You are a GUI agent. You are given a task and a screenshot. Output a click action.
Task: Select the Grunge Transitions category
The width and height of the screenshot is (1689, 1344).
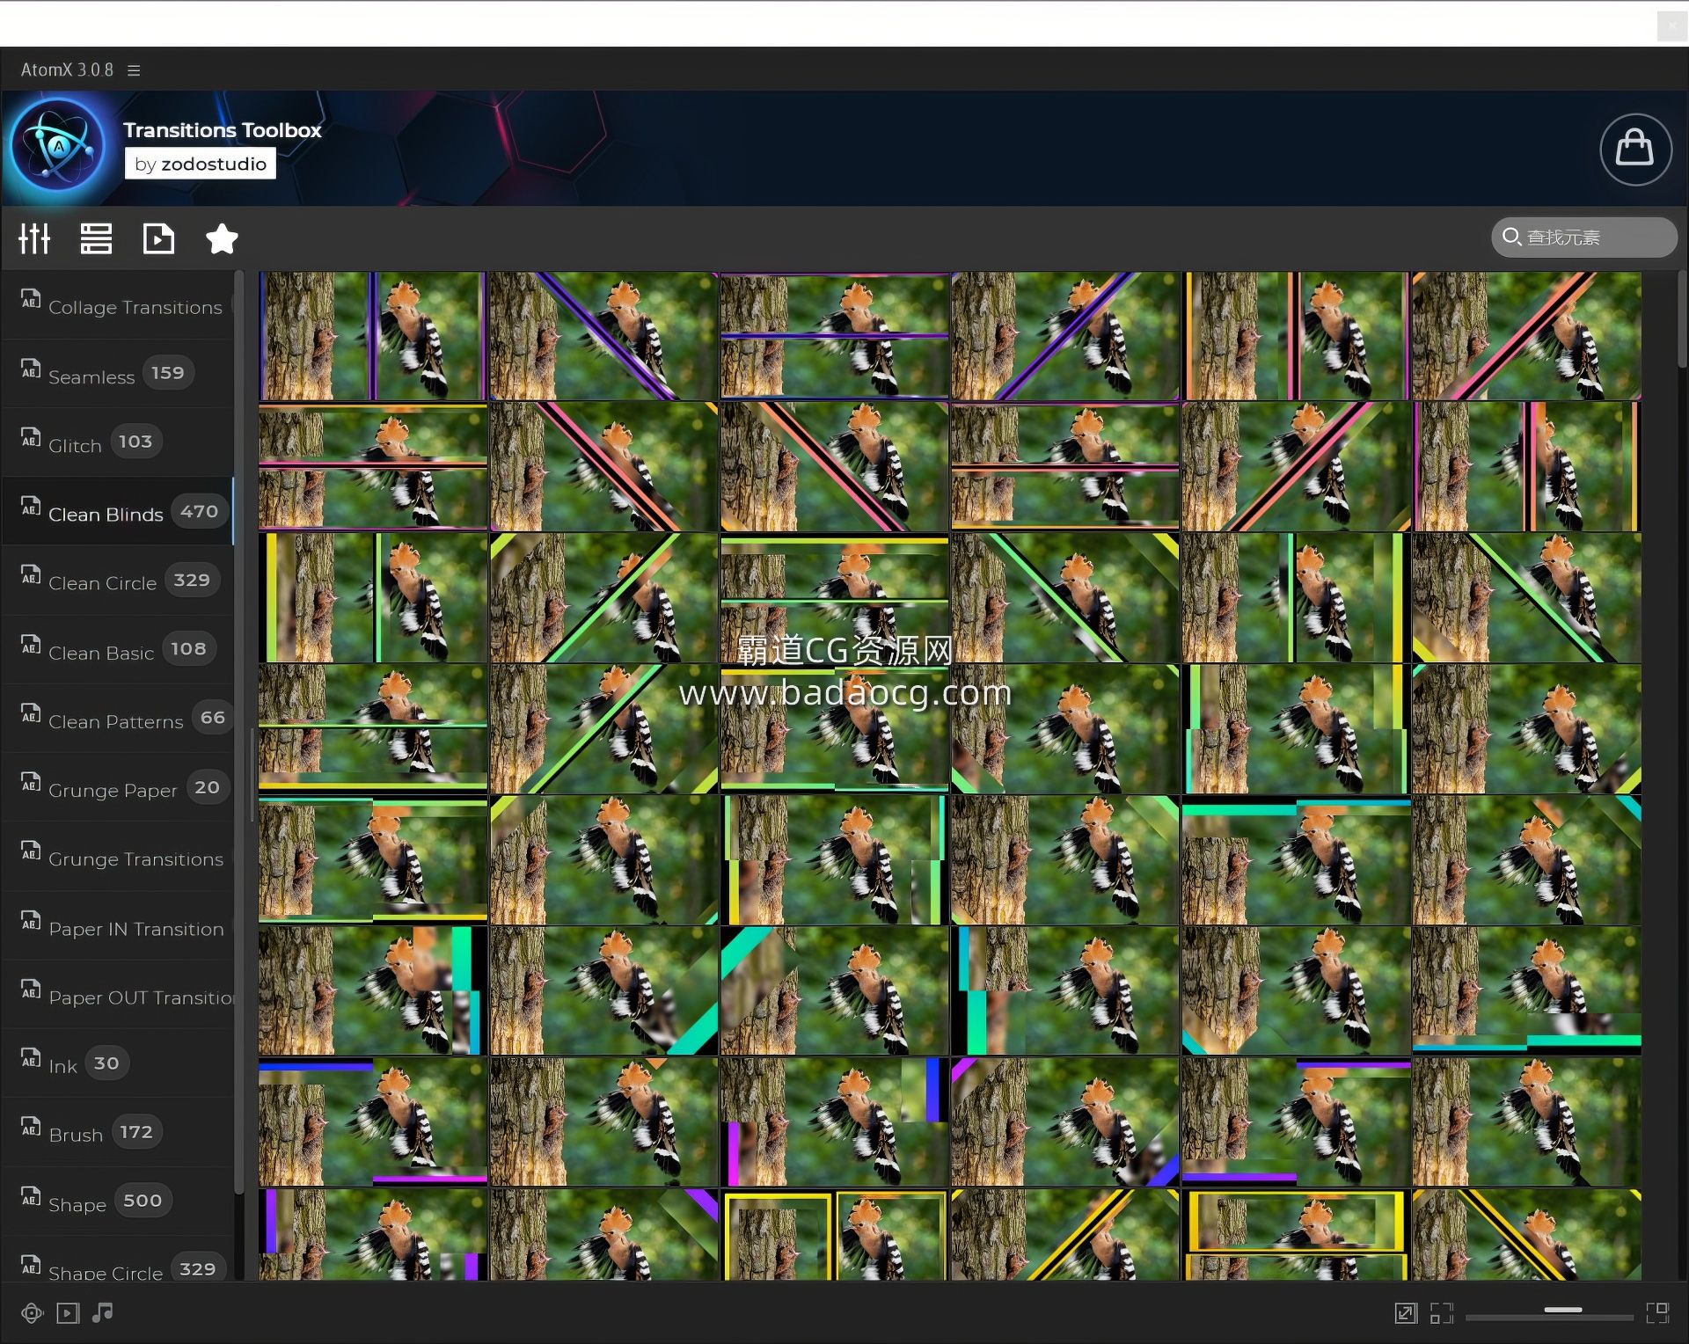click(118, 857)
